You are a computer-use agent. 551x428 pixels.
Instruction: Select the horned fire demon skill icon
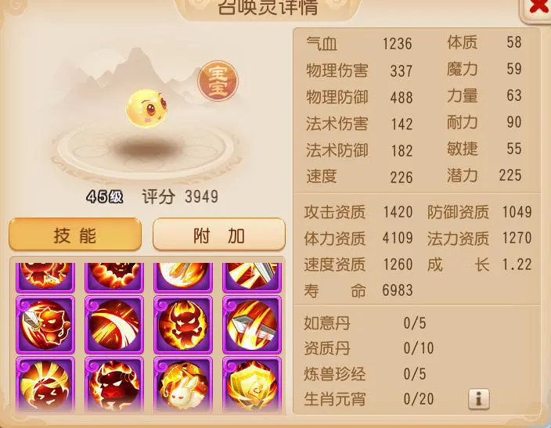183,325
